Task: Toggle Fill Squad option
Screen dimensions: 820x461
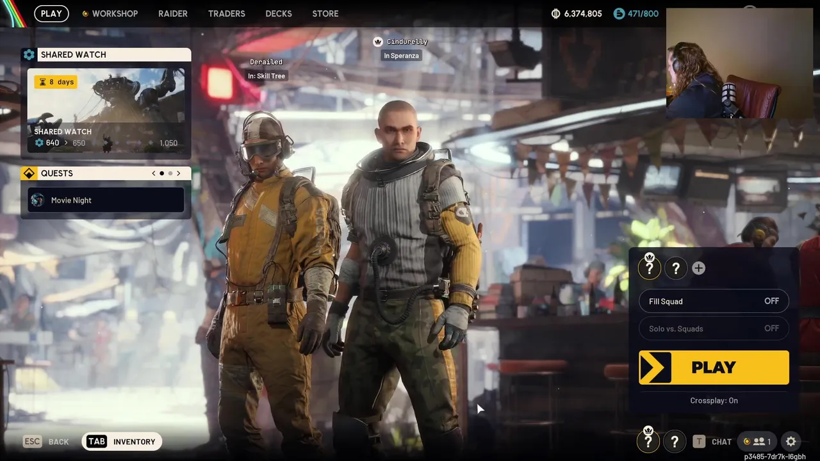Action: tap(714, 301)
